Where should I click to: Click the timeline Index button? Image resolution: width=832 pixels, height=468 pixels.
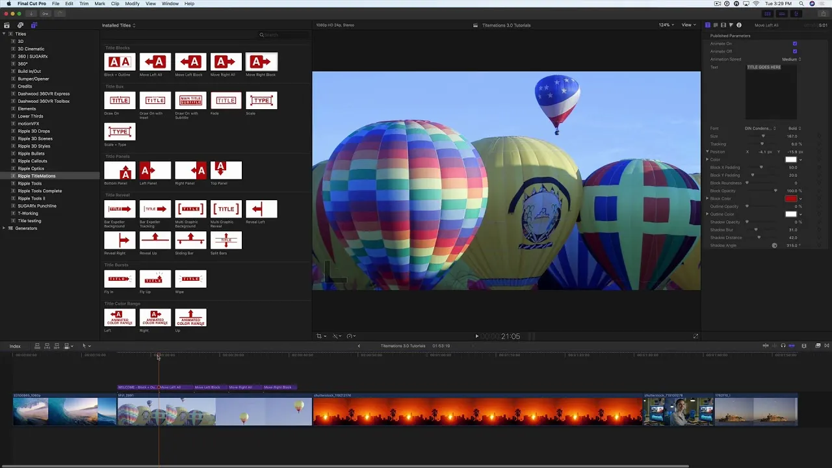click(x=15, y=346)
